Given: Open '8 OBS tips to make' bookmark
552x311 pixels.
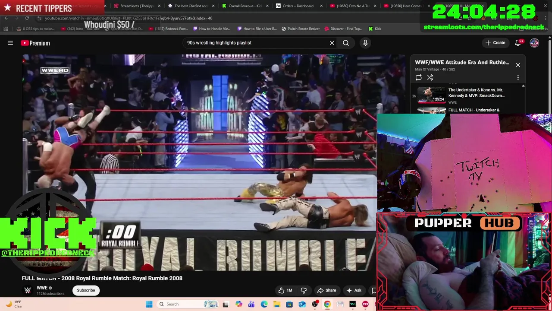Looking at the screenshot, I should pos(35,29).
